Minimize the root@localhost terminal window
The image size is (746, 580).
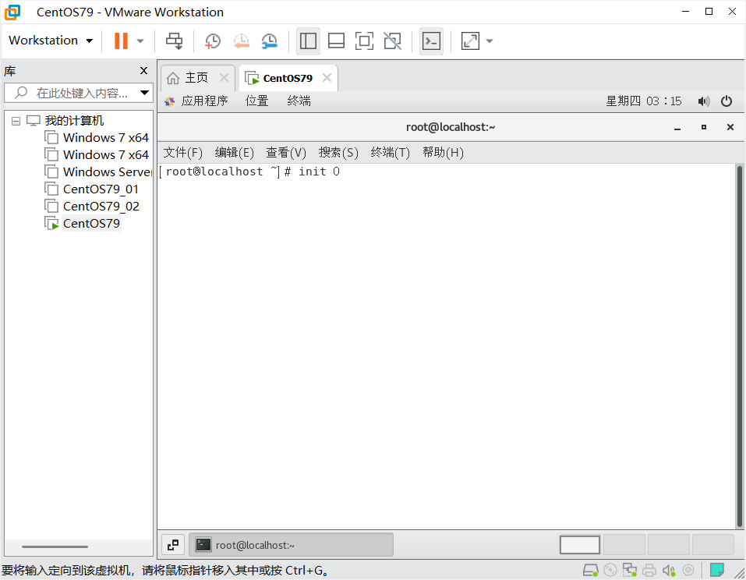point(677,128)
